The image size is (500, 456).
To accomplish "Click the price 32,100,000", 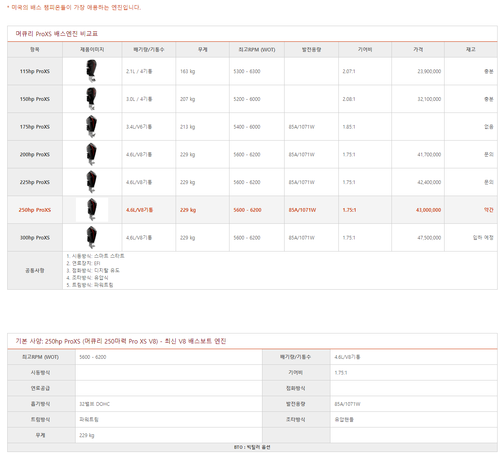I will [429, 99].
